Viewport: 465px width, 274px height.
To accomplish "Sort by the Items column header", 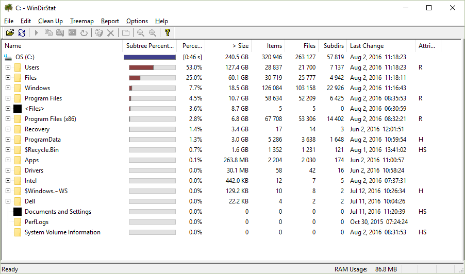I will (268, 46).
